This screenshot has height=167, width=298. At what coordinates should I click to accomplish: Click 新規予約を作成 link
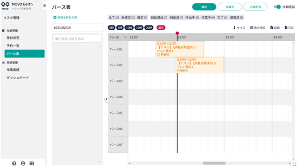[65, 18]
